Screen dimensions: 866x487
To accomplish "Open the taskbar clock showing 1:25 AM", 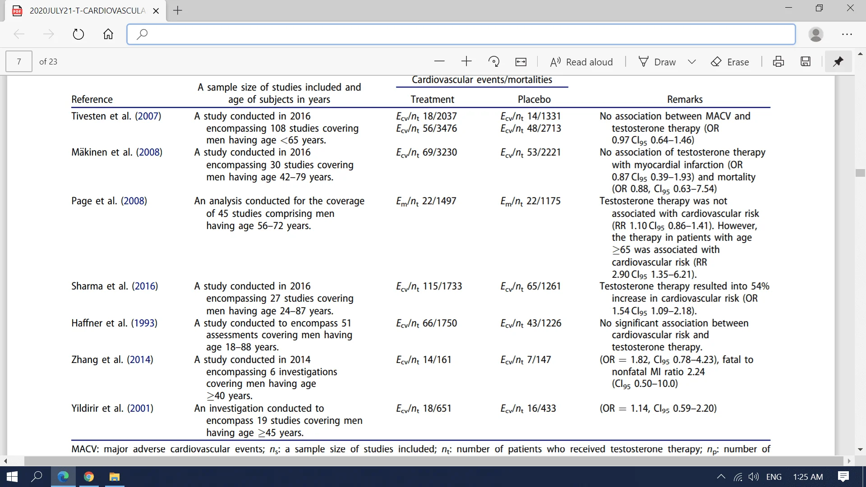I will point(808,477).
